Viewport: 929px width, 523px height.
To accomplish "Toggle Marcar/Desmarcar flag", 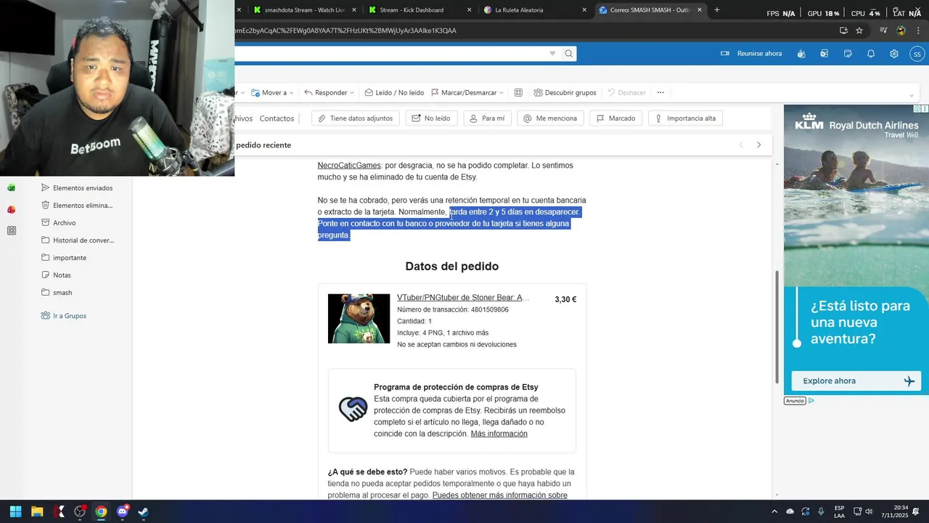I will (x=464, y=93).
